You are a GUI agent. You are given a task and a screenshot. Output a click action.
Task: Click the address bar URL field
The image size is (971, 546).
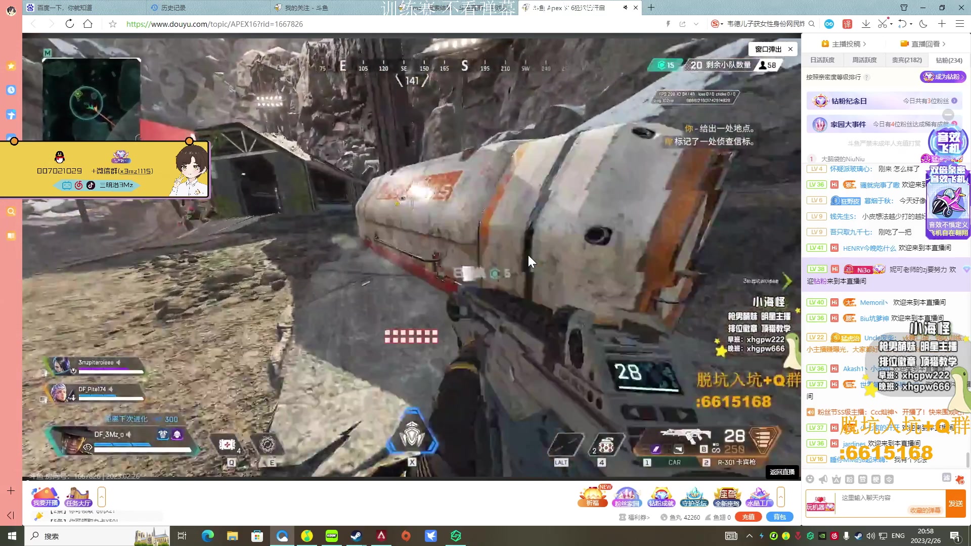tap(214, 24)
